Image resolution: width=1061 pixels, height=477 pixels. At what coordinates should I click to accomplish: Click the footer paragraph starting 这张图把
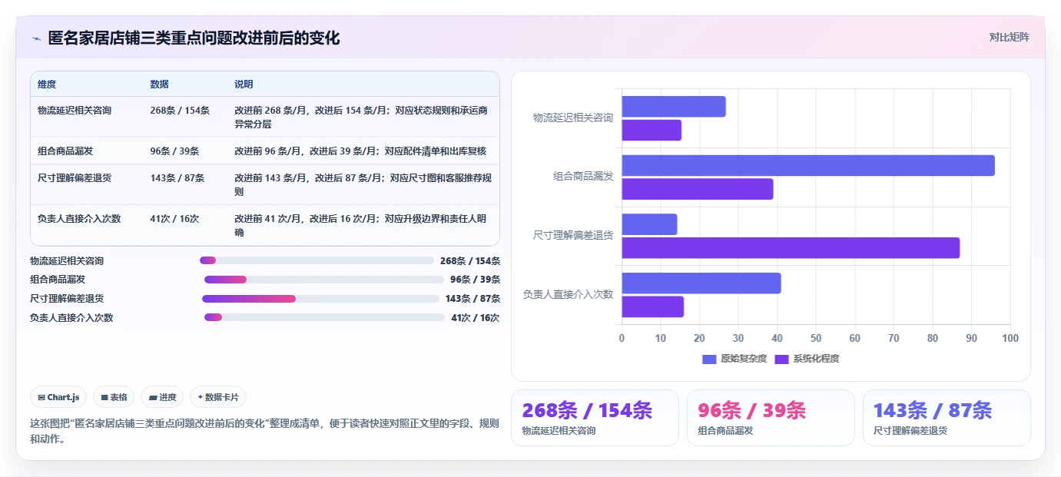point(264,432)
